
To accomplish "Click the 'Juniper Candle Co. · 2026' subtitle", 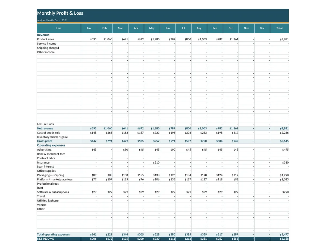I will (x=52, y=20).
